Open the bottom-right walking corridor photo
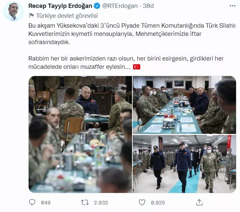 point(184,164)
